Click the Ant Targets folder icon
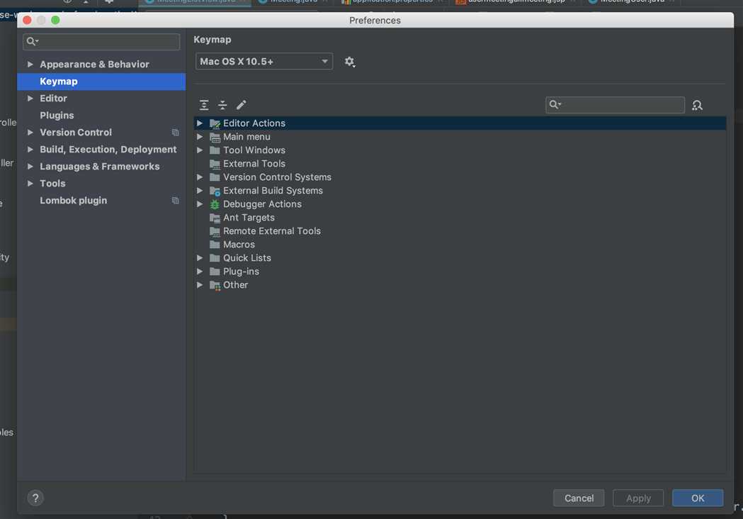743x519 pixels. 215,218
